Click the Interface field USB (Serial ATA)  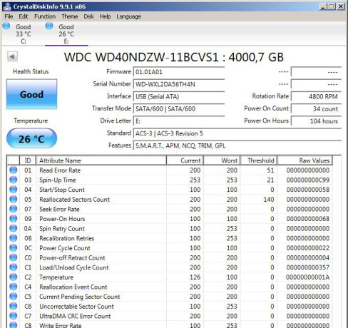(179, 96)
